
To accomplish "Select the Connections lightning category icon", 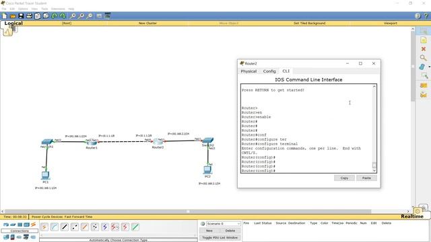I will point(33,225).
